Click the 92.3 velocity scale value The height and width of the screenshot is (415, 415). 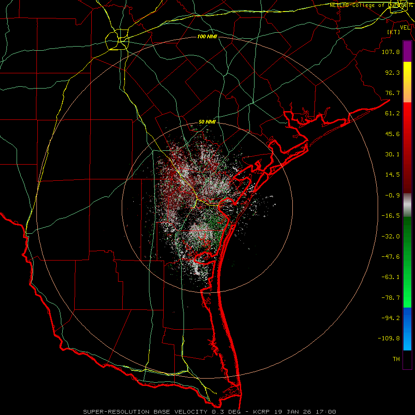click(x=392, y=72)
